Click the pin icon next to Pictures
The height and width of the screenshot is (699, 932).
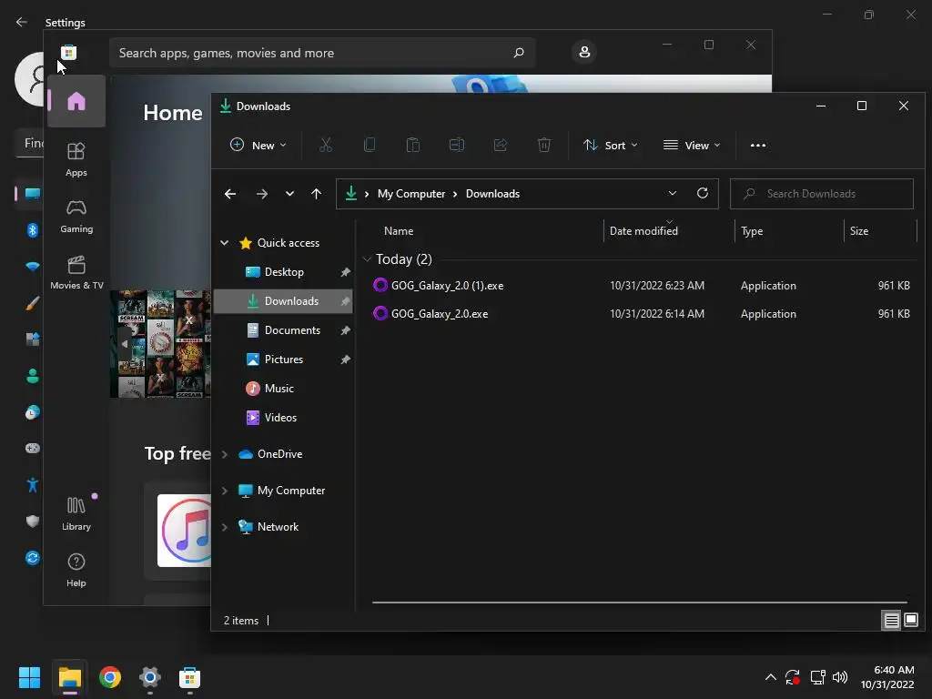pos(345,360)
